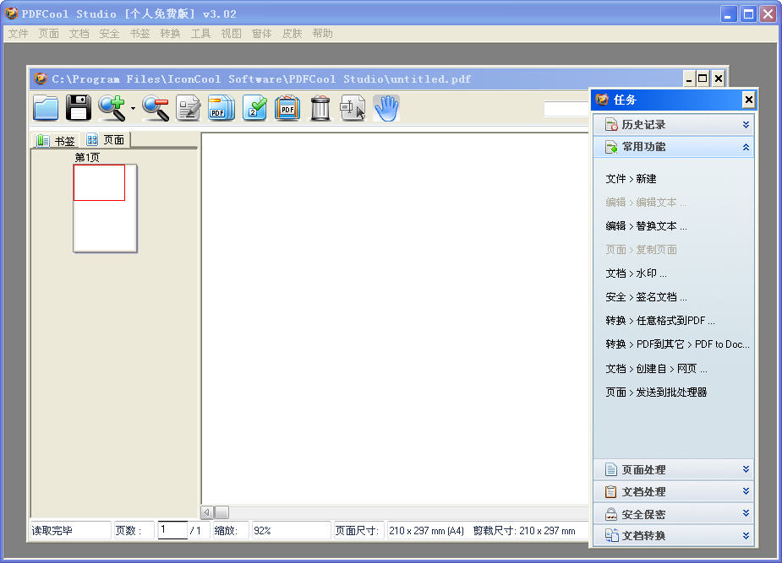Select the 第1页 page thumbnail

tap(105, 208)
